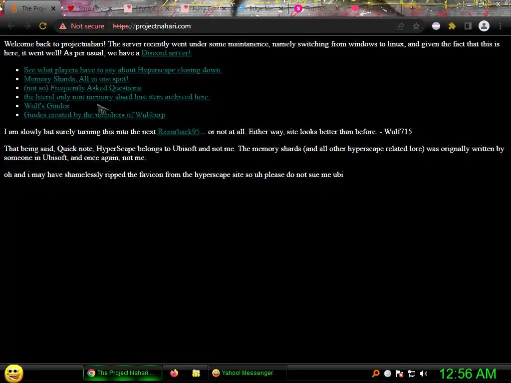This screenshot has width=511, height=383.
Task: Select The Project Nahari taskbar window
Action: [123, 373]
